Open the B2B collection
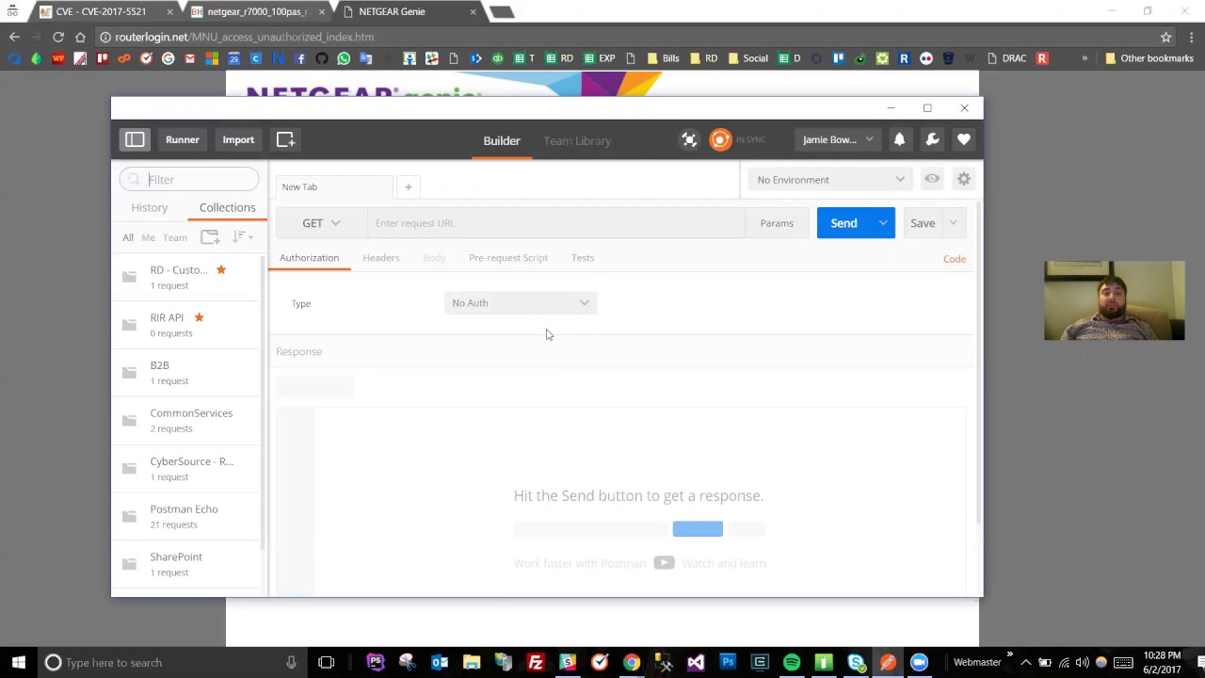 [x=186, y=373]
